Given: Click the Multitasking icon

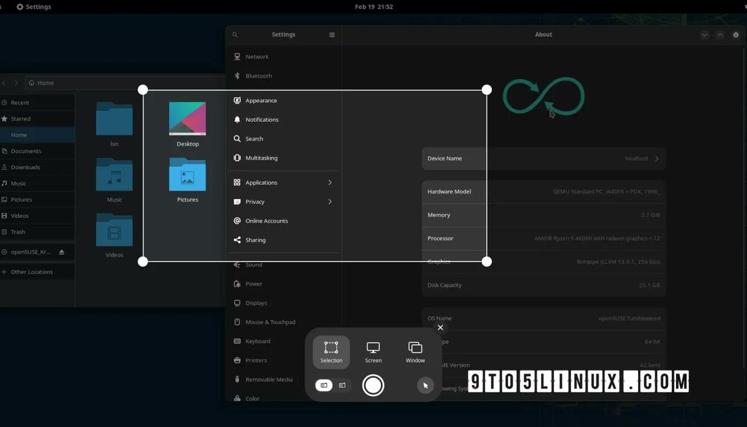Looking at the screenshot, I should coord(237,158).
